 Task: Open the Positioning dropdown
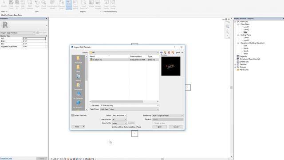(168, 116)
